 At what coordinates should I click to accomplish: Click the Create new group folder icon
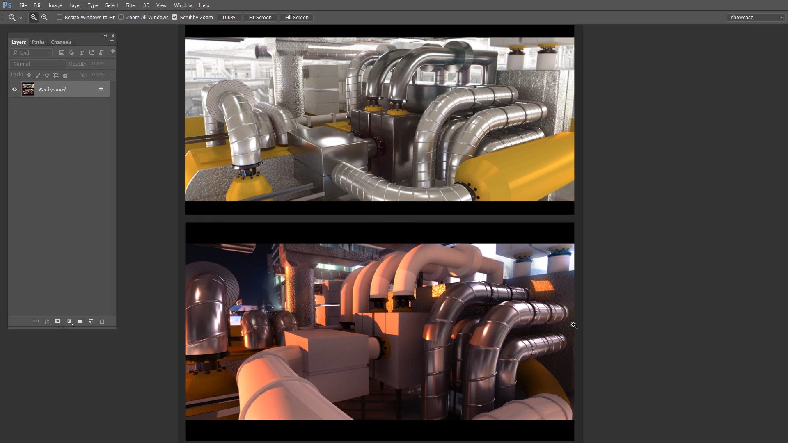[80, 321]
